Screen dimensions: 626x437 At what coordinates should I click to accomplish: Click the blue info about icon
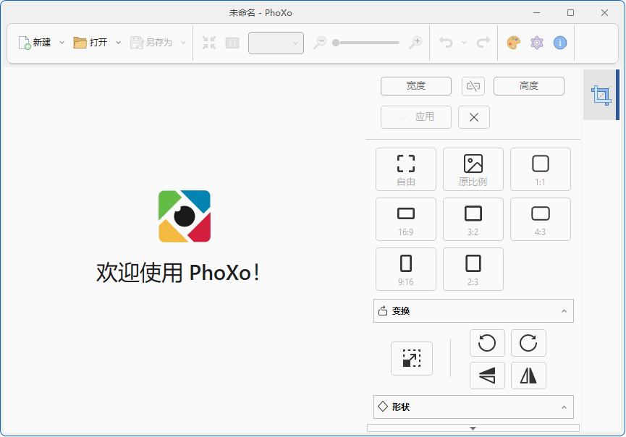click(x=560, y=43)
